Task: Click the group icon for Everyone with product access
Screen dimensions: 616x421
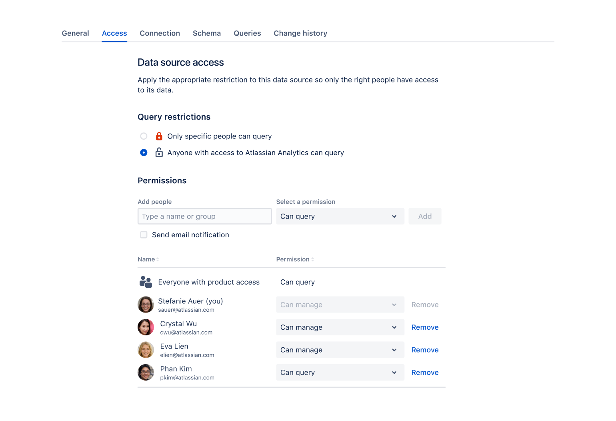Action: pos(146,282)
